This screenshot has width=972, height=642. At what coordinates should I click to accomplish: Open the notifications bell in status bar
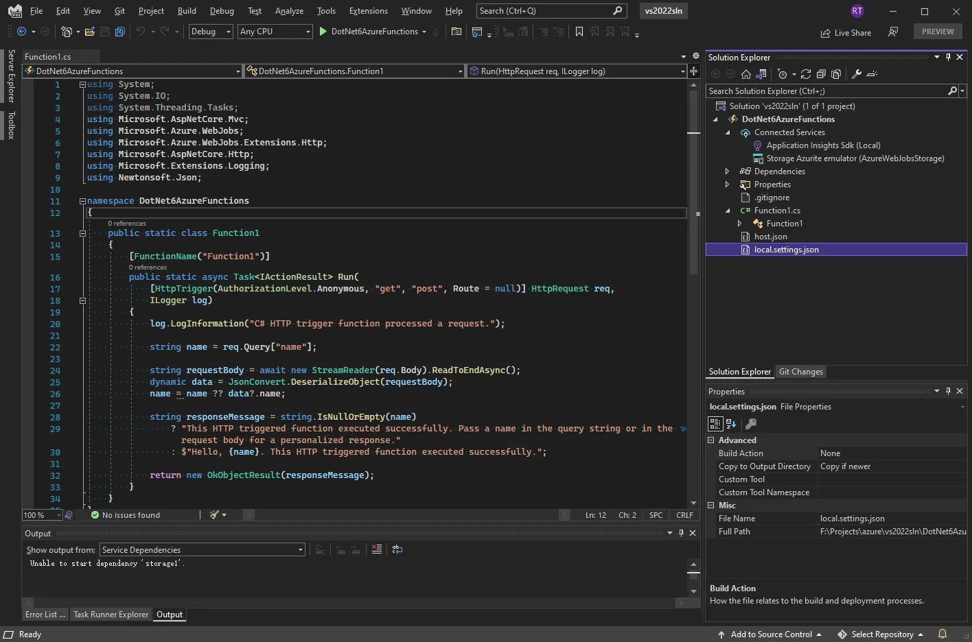(x=942, y=634)
